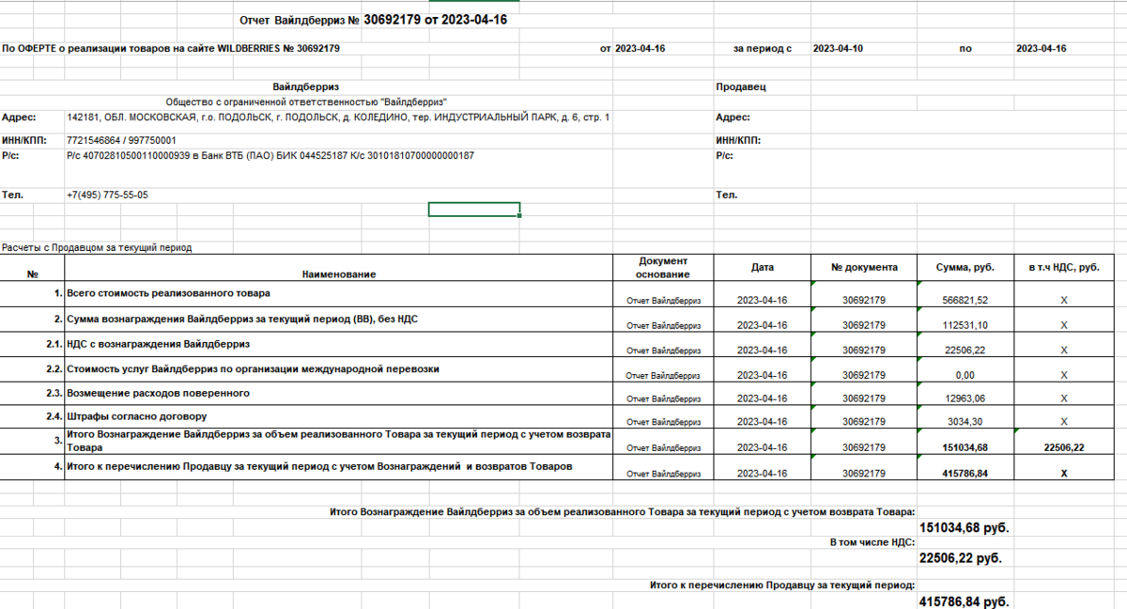Click the "за период с" label
The width and height of the screenshot is (1127, 609).
click(x=763, y=48)
